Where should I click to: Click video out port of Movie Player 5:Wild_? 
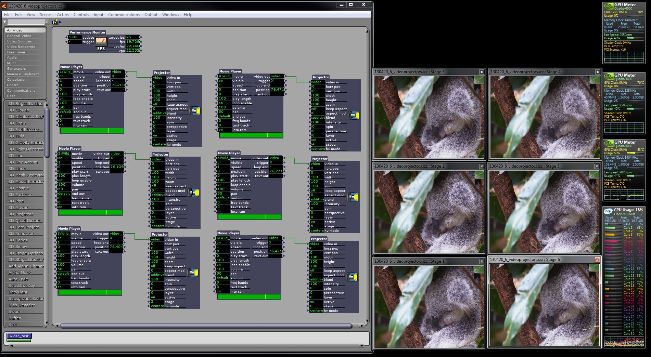tap(284, 158)
